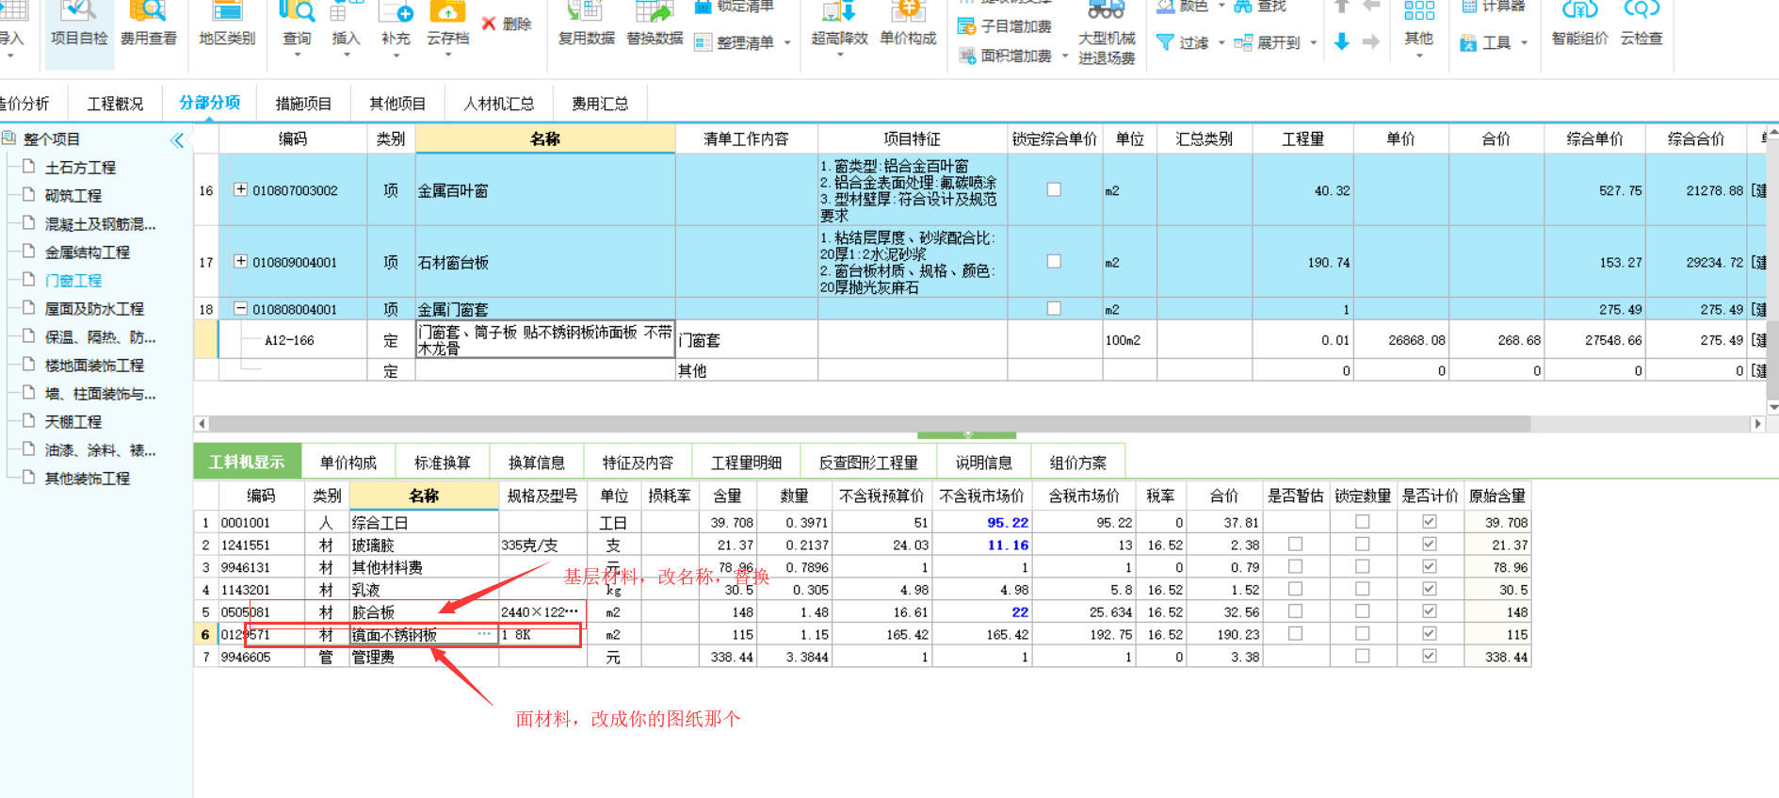Image resolution: width=1779 pixels, height=798 pixels.
Task: Click the 展开到 expand-to icon
Action: point(1243,42)
